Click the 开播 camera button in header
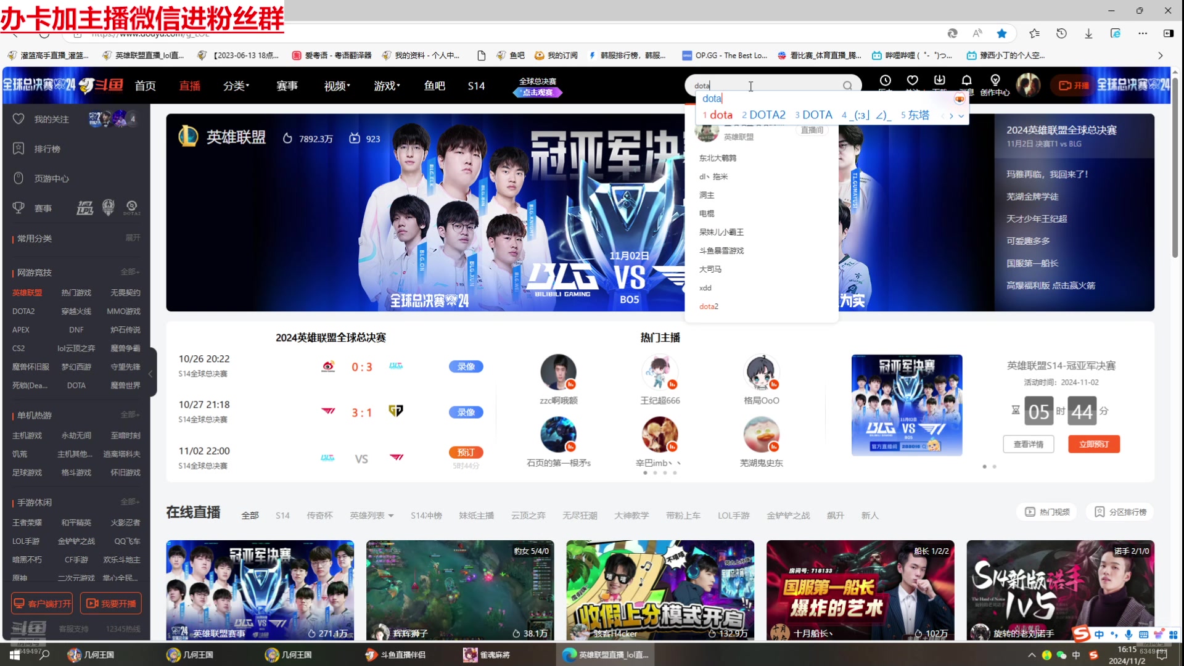1184x666 pixels. (x=1074, y=86)
